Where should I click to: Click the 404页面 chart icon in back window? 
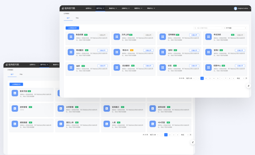pos(153,124)
